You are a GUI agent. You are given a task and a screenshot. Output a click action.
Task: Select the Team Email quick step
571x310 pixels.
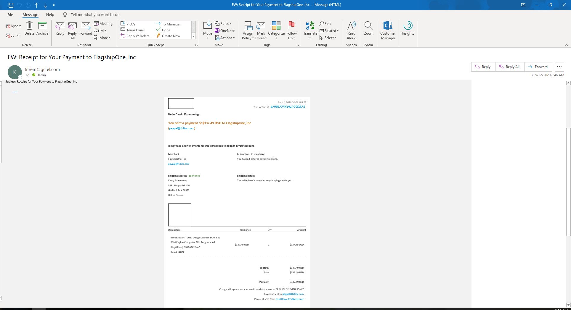133,30
